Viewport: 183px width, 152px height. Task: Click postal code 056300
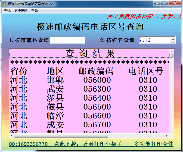pos(97,89)
